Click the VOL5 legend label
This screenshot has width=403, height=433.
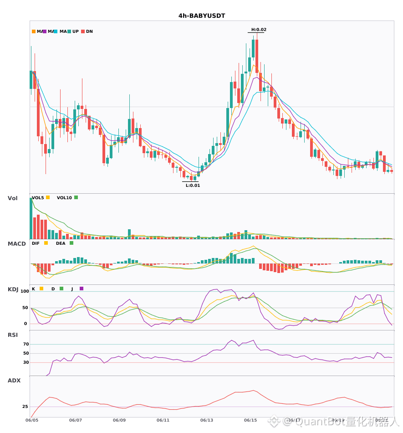[38, 198]
